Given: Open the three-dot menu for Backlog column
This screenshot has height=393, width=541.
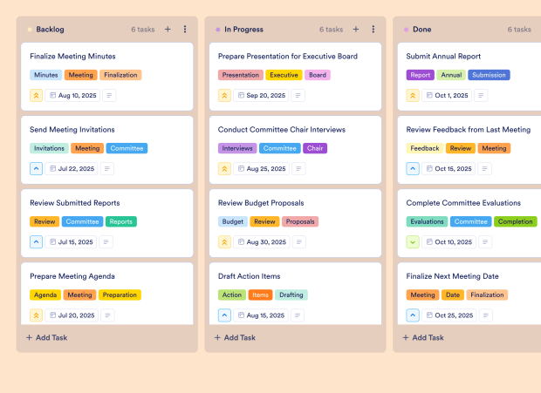Looking at the screenshot, I should click(x=185, y=30).
